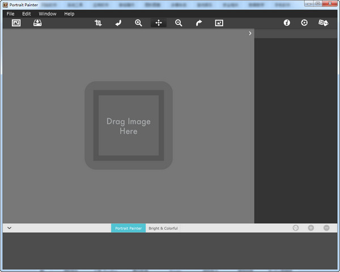Click the Zoom In magnifier
Screen dimensions: 340x272
pos(138,23)
